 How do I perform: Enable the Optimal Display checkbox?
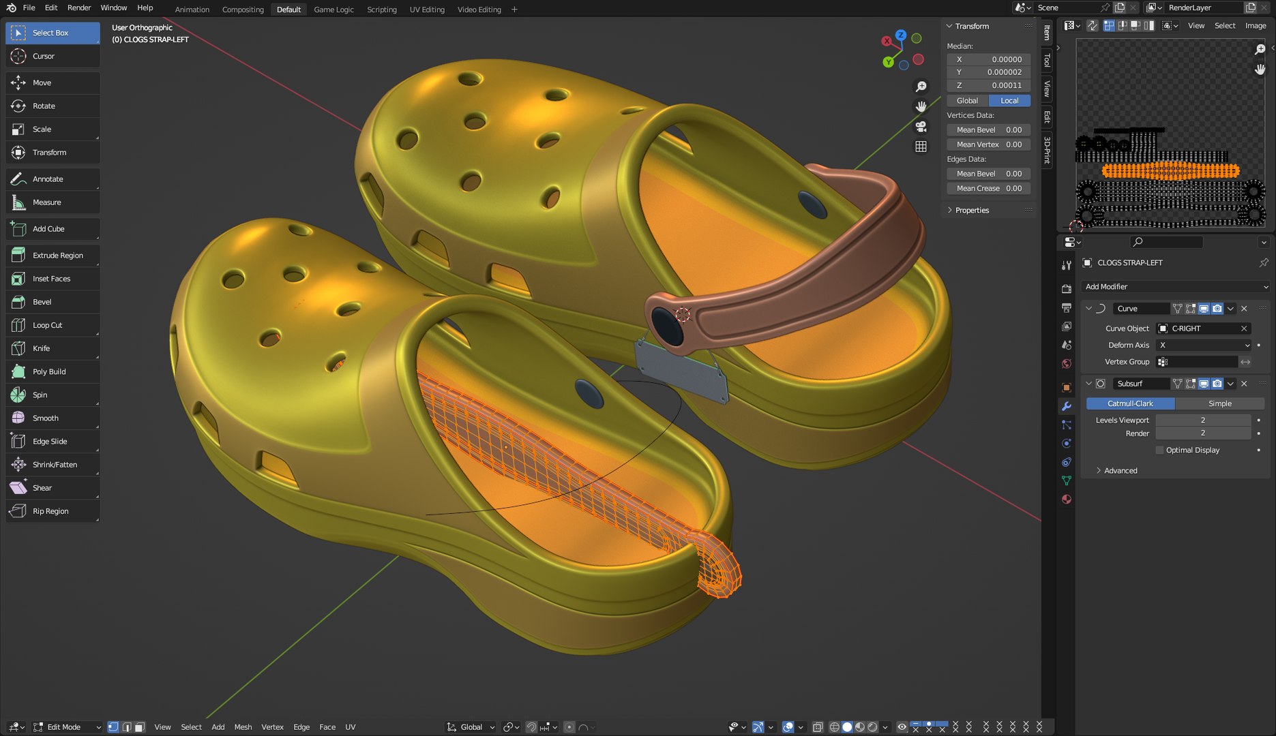(1159, 450)
